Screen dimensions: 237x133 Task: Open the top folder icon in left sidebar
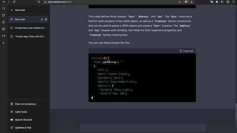coord(3,8)
